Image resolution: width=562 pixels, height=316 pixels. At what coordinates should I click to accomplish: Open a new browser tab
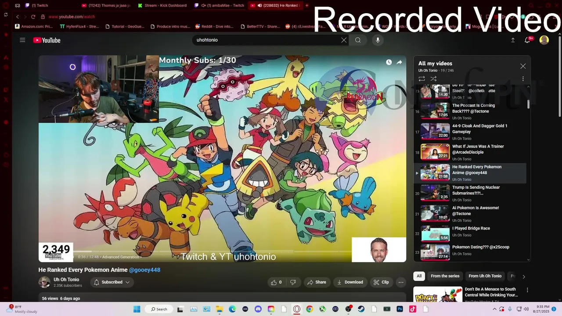306,5
